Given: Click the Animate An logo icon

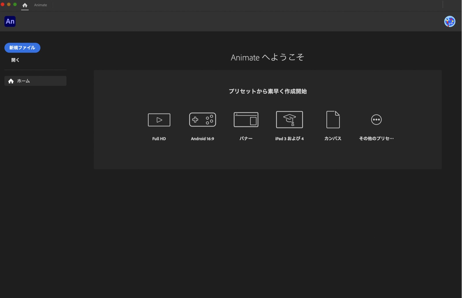Looking at the screenshot, I should click(x=10, y=21).
